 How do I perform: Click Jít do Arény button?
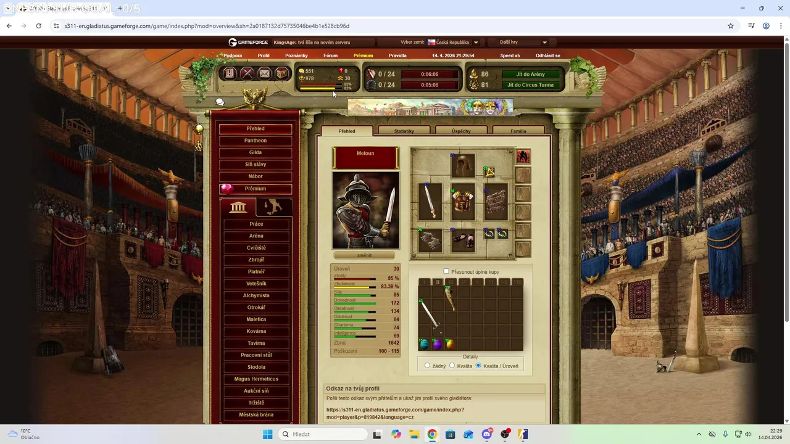530,74
